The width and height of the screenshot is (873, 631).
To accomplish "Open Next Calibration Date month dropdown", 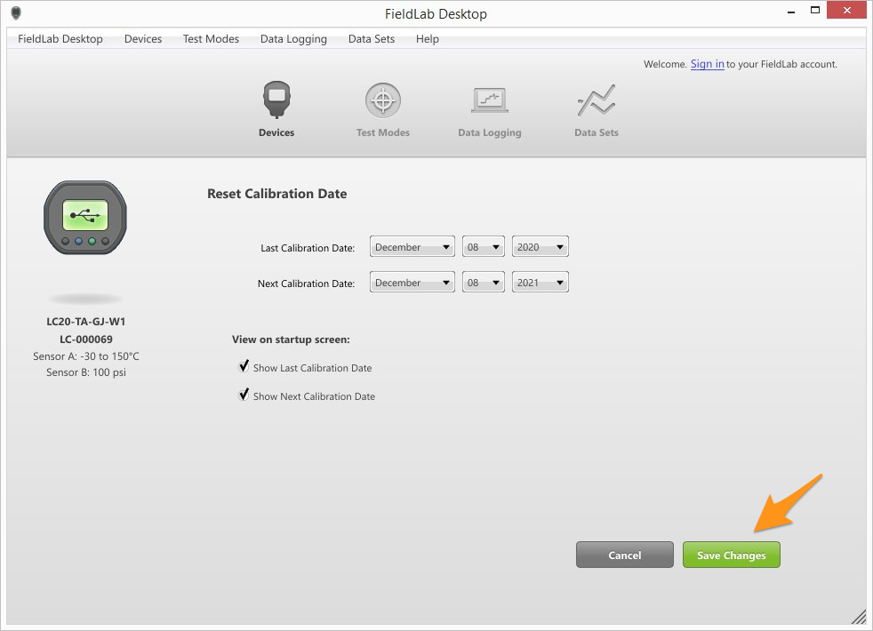I will [412, 282].
